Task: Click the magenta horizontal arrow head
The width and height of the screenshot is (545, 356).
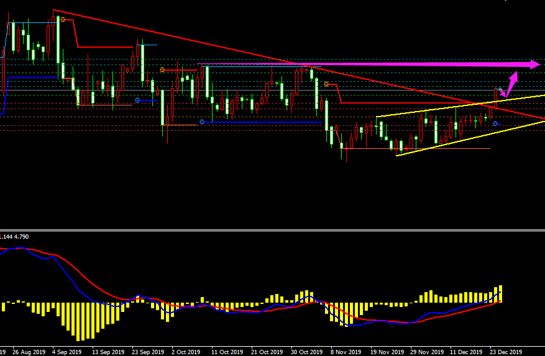Action: [x=535, y=64]
